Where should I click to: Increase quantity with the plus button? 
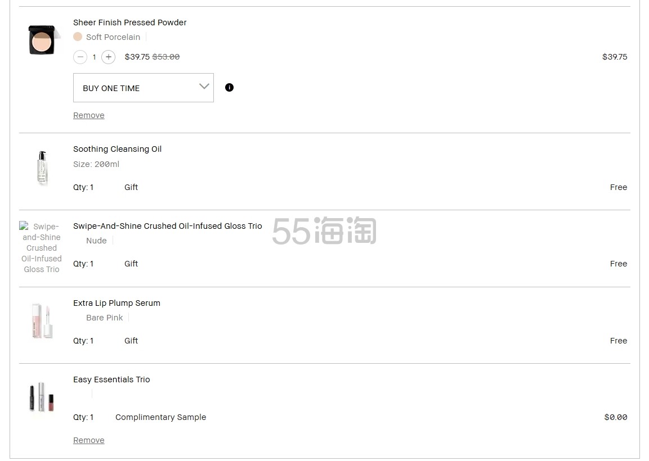(x=109, y=57)
